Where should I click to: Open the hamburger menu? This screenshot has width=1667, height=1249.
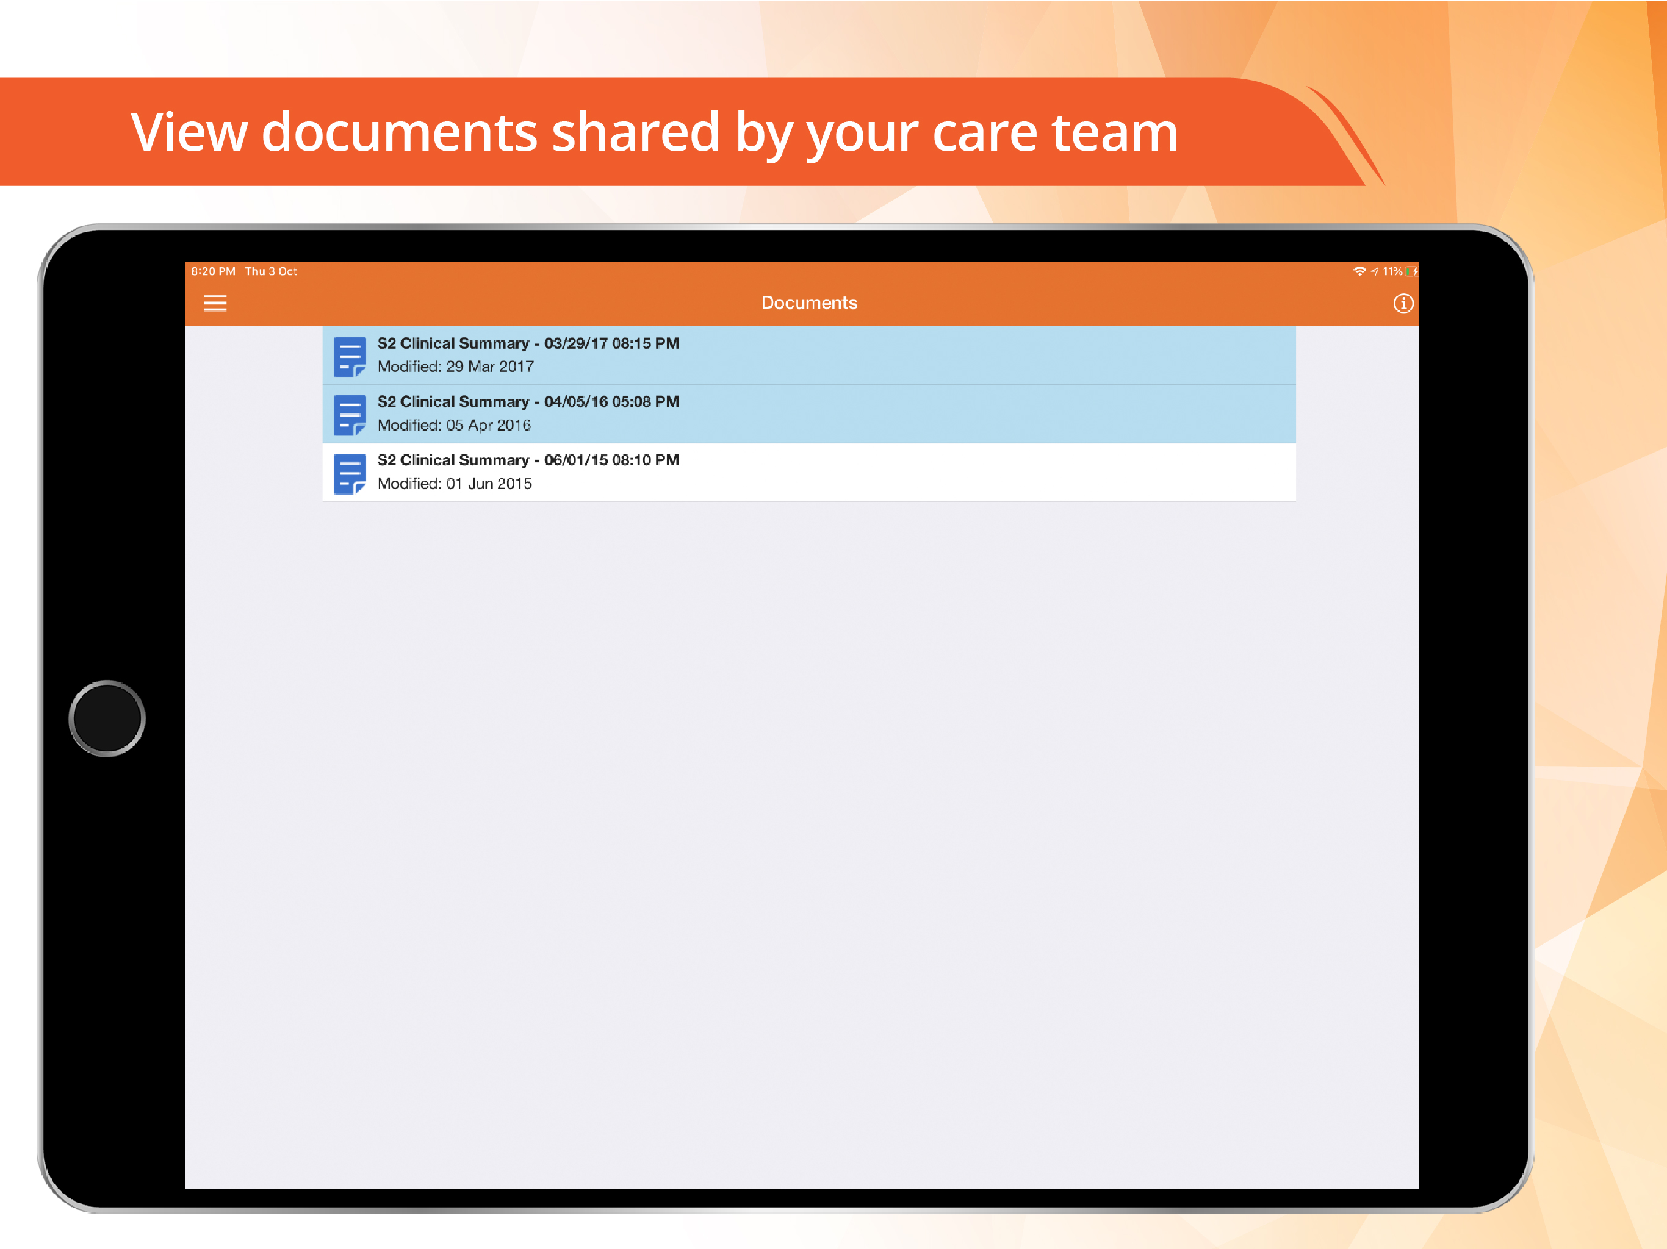pos(215,303)
